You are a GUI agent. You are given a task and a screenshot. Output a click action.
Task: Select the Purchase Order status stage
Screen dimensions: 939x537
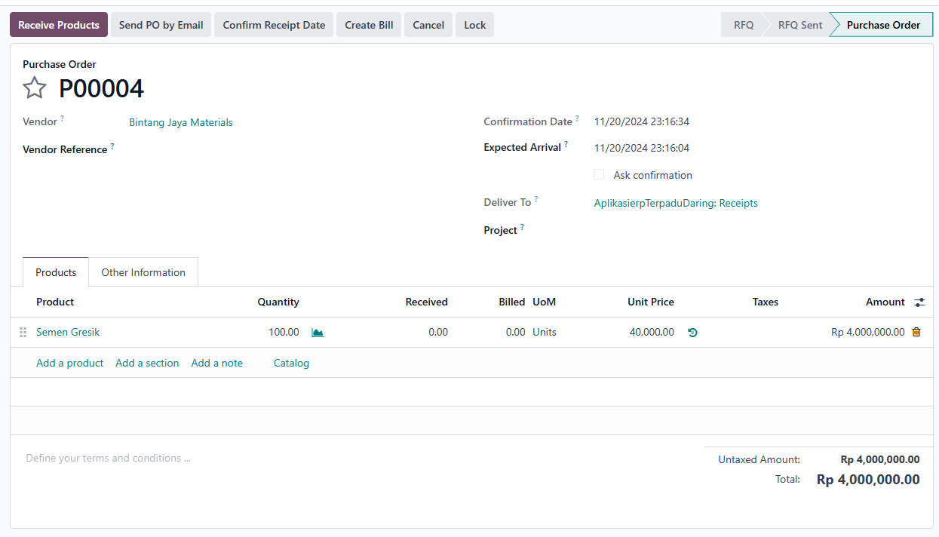883,25
